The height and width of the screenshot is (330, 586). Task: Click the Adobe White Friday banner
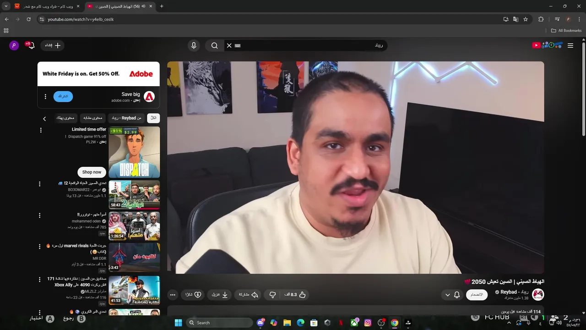pos(98,74)
